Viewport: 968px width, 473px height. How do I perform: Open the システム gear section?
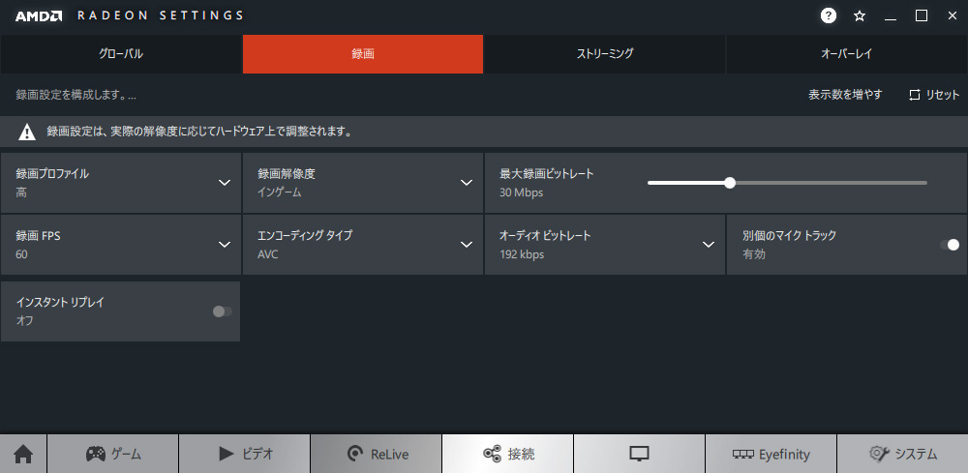[902, 454]
